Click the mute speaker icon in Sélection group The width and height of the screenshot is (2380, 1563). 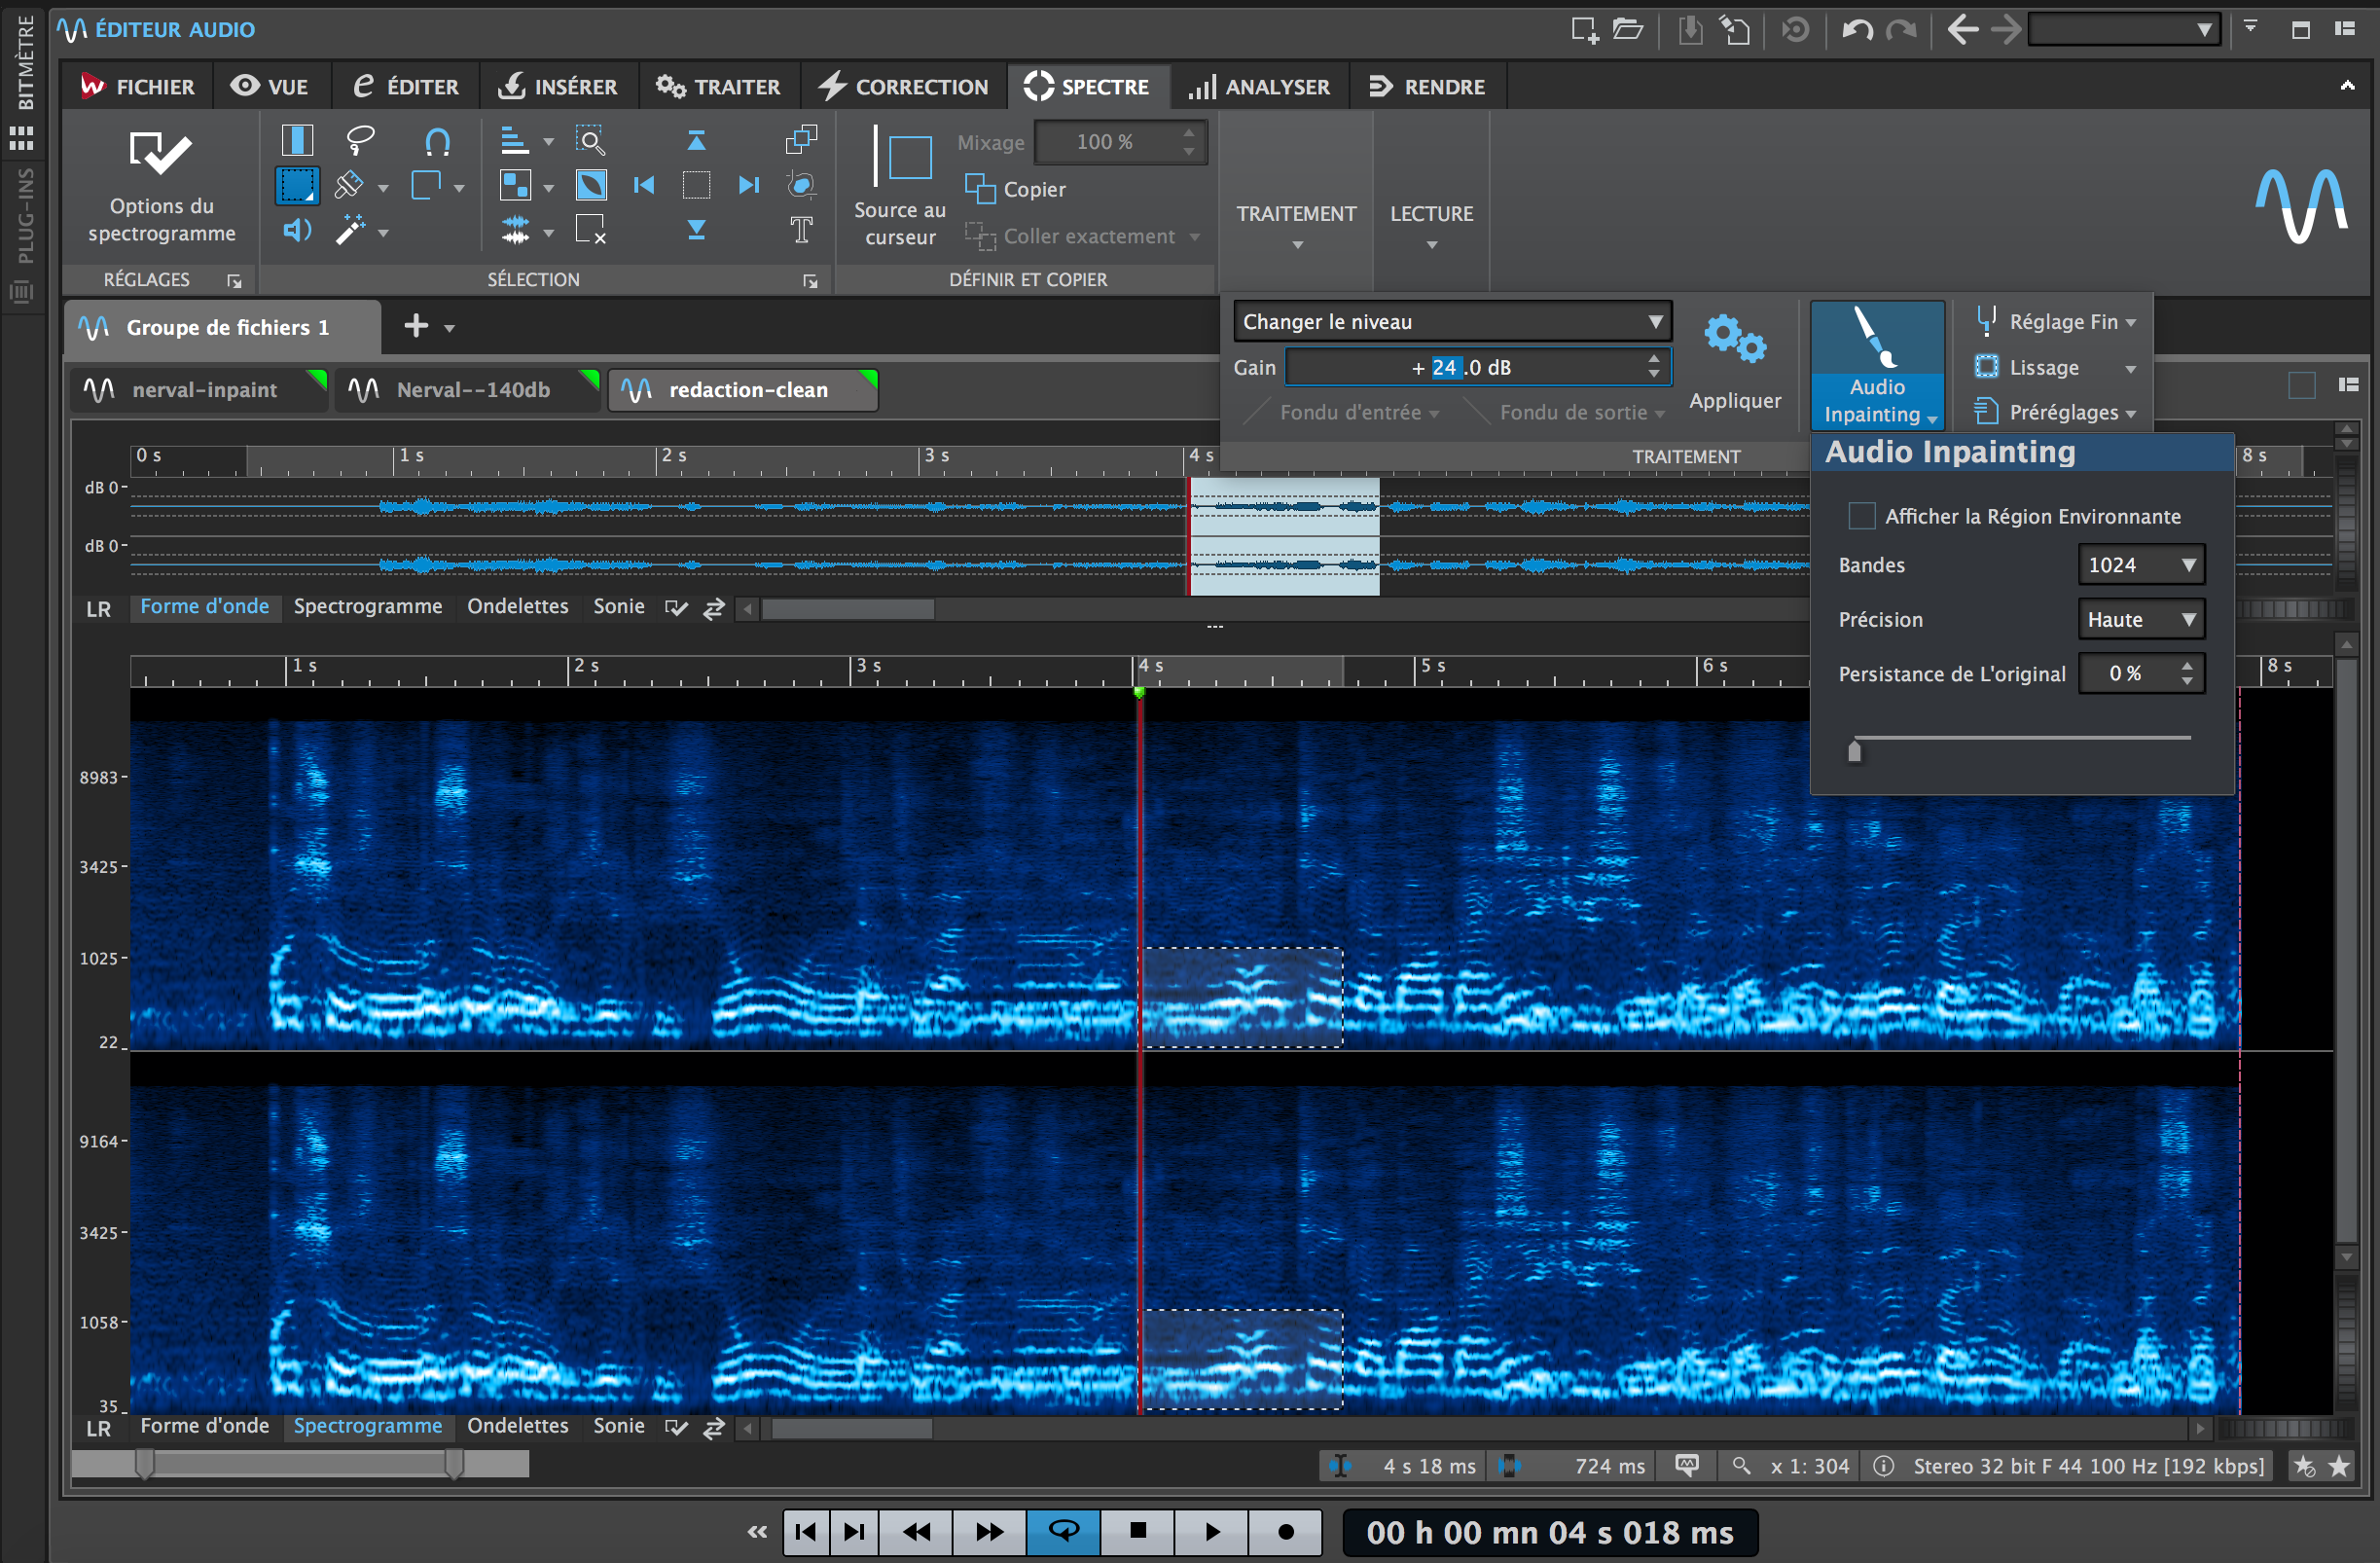point(297,231)
